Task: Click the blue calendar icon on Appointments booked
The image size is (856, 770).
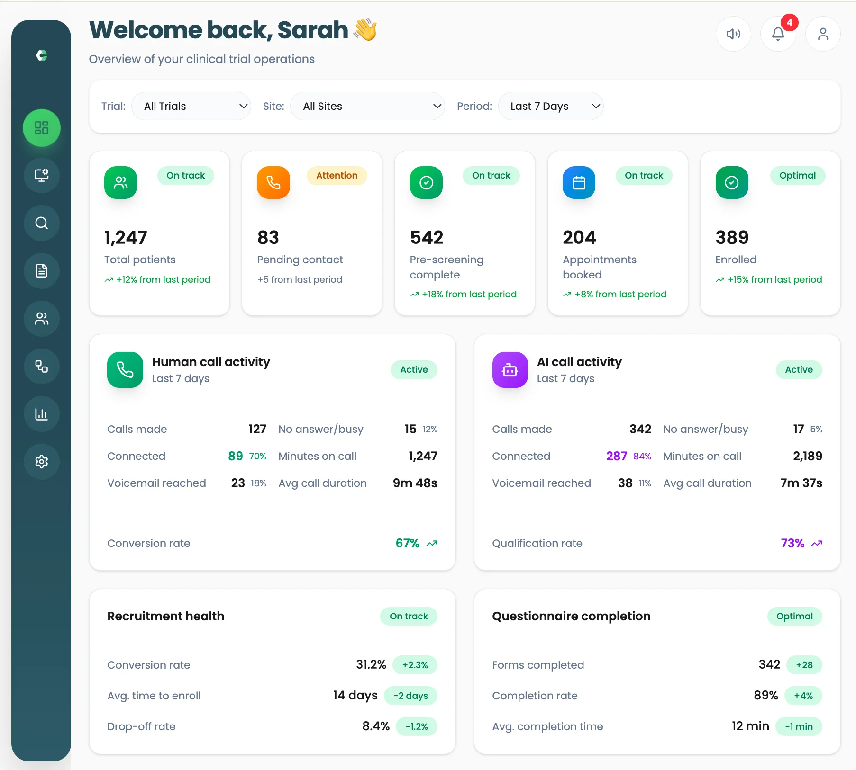Action: (579, 182)
